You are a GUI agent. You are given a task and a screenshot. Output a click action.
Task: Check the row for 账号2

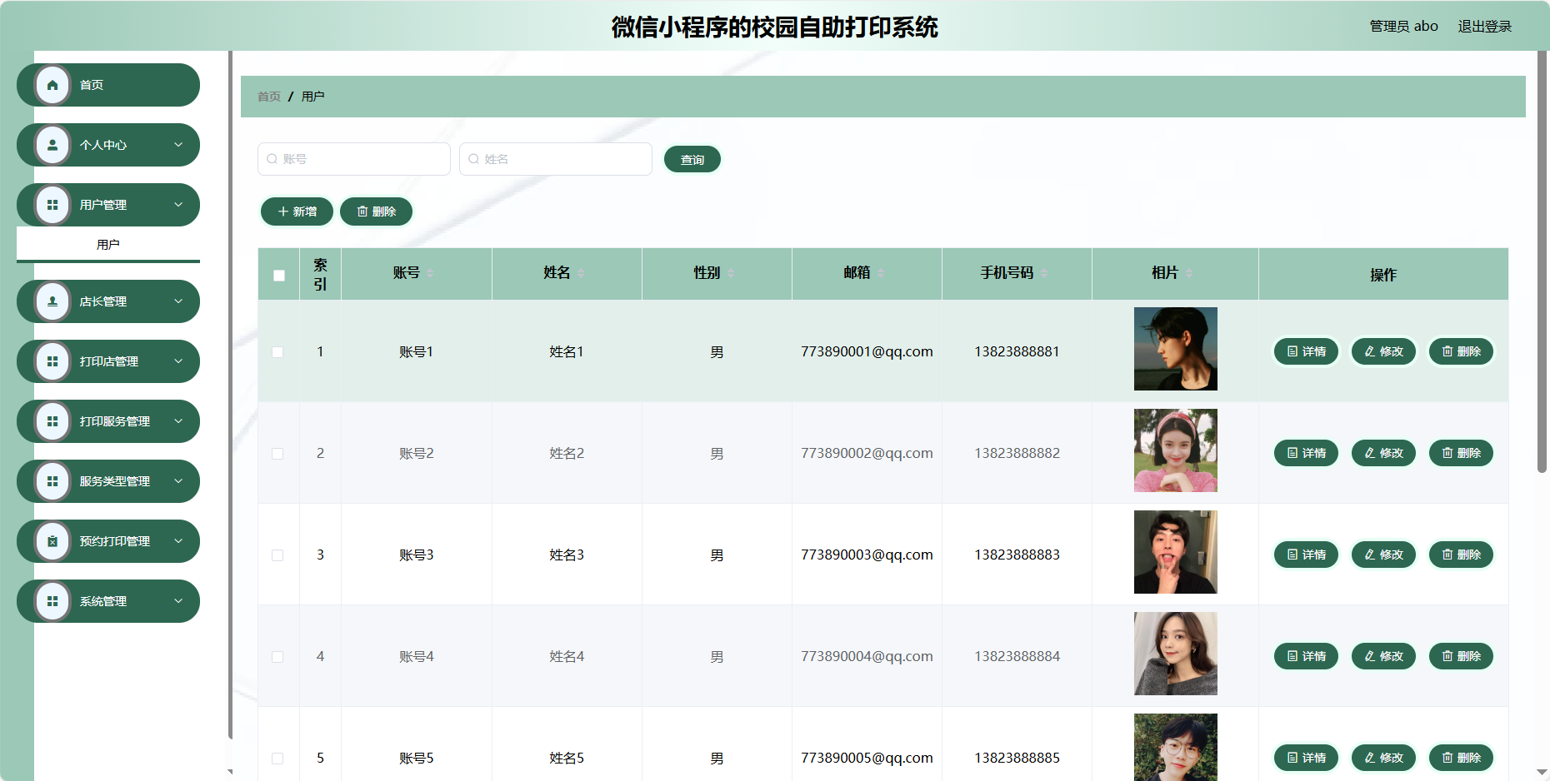(x=277, y=454)
